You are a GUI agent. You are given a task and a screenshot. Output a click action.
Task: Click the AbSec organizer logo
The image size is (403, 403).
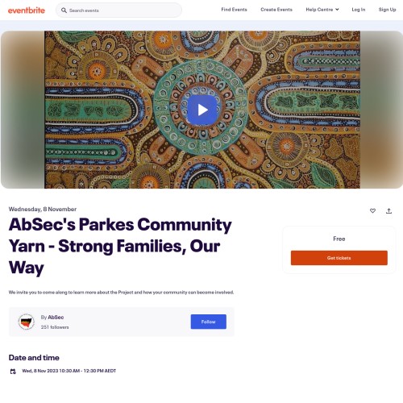click(x=26, y=322)
